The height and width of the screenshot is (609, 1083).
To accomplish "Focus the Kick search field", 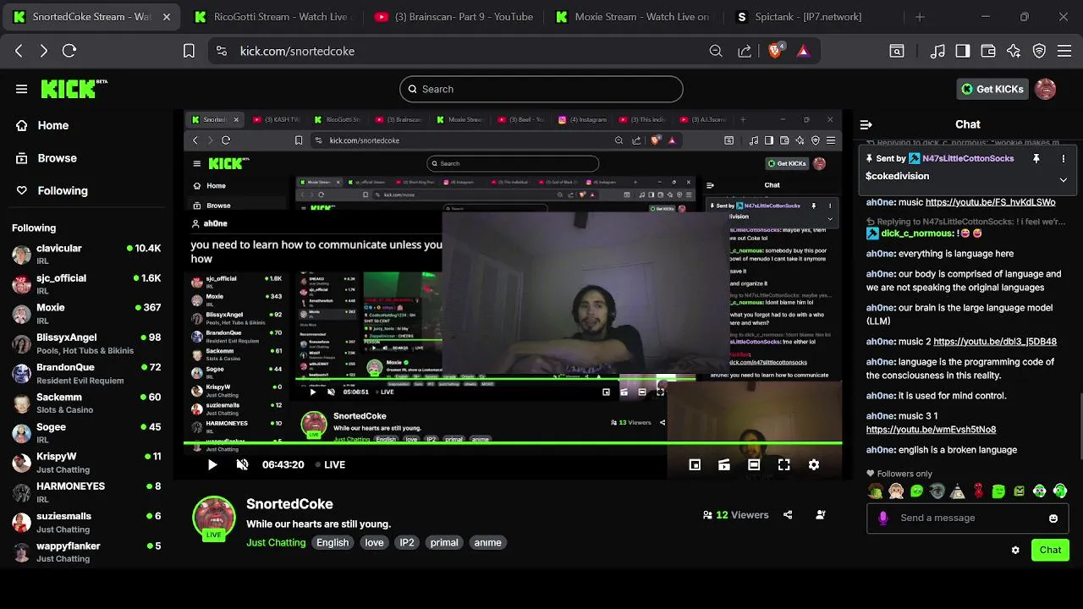I will [x=541, y=89].
